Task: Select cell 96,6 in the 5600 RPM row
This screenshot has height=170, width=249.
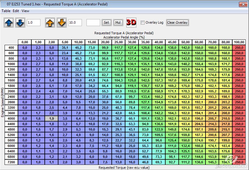Action: pos(159,140)
